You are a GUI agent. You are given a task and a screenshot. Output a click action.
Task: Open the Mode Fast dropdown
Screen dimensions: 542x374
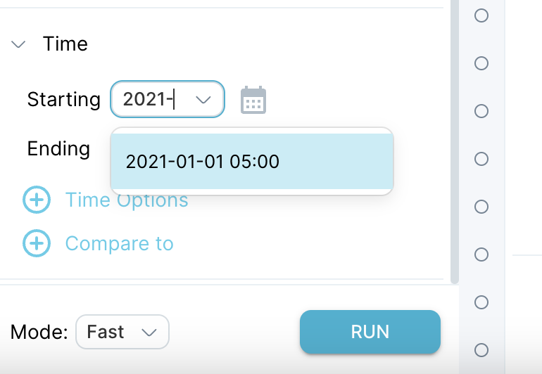pos(122,332)
